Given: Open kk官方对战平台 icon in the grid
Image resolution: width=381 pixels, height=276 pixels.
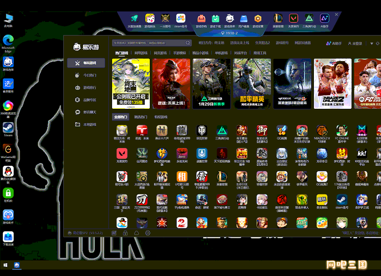Looking at the screenshot, I should click(x=362, y=153).
